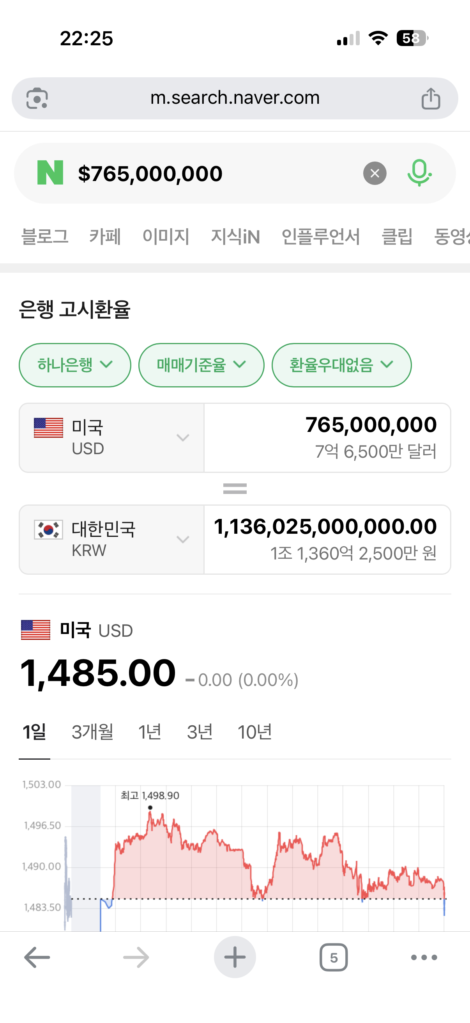
Task: Clear the search query with X icon
Action: 375,173
